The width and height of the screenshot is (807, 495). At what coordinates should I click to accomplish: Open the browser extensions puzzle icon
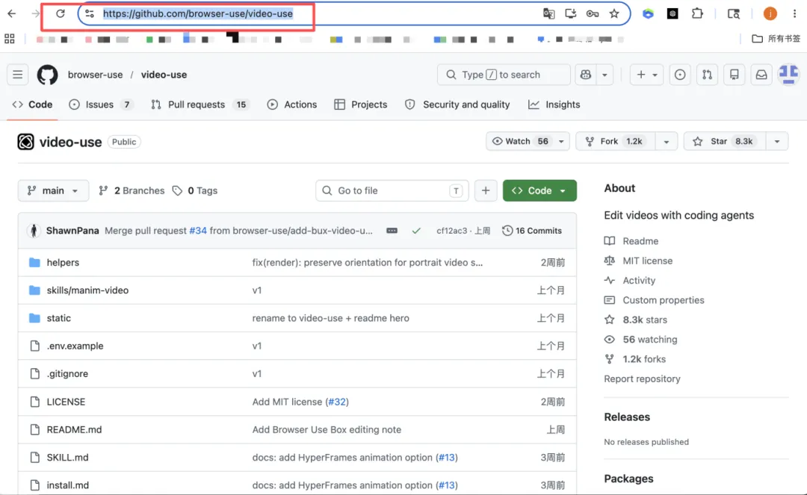pos(697,14)
